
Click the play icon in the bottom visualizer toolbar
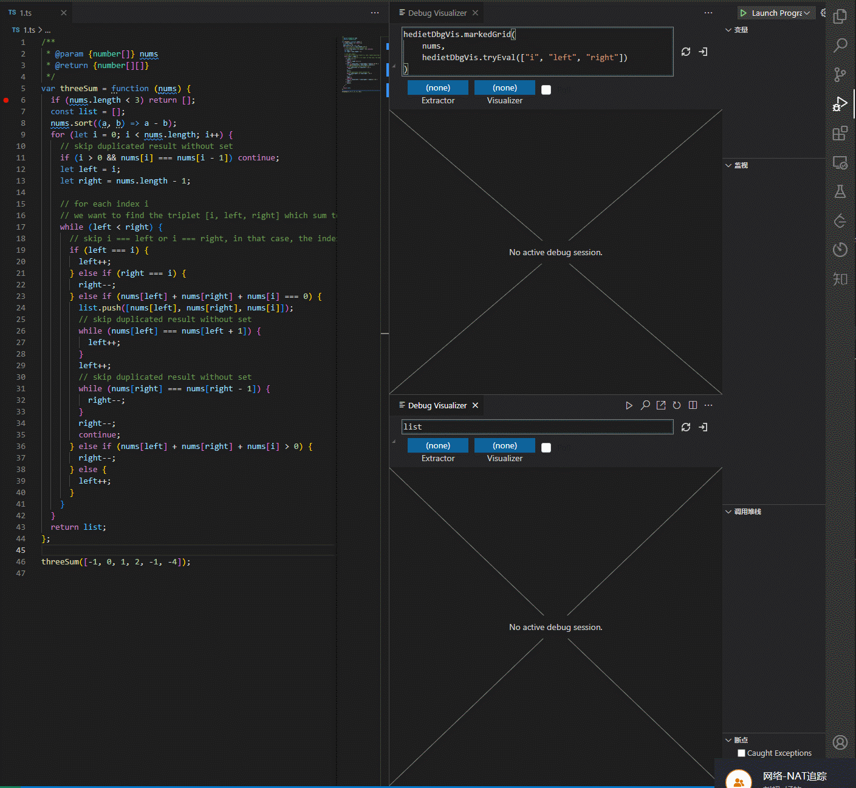click(629, 405)
